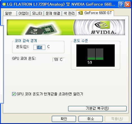Confirm with the 확인 button
Viewport: 132px width, 124px height.
64,119
